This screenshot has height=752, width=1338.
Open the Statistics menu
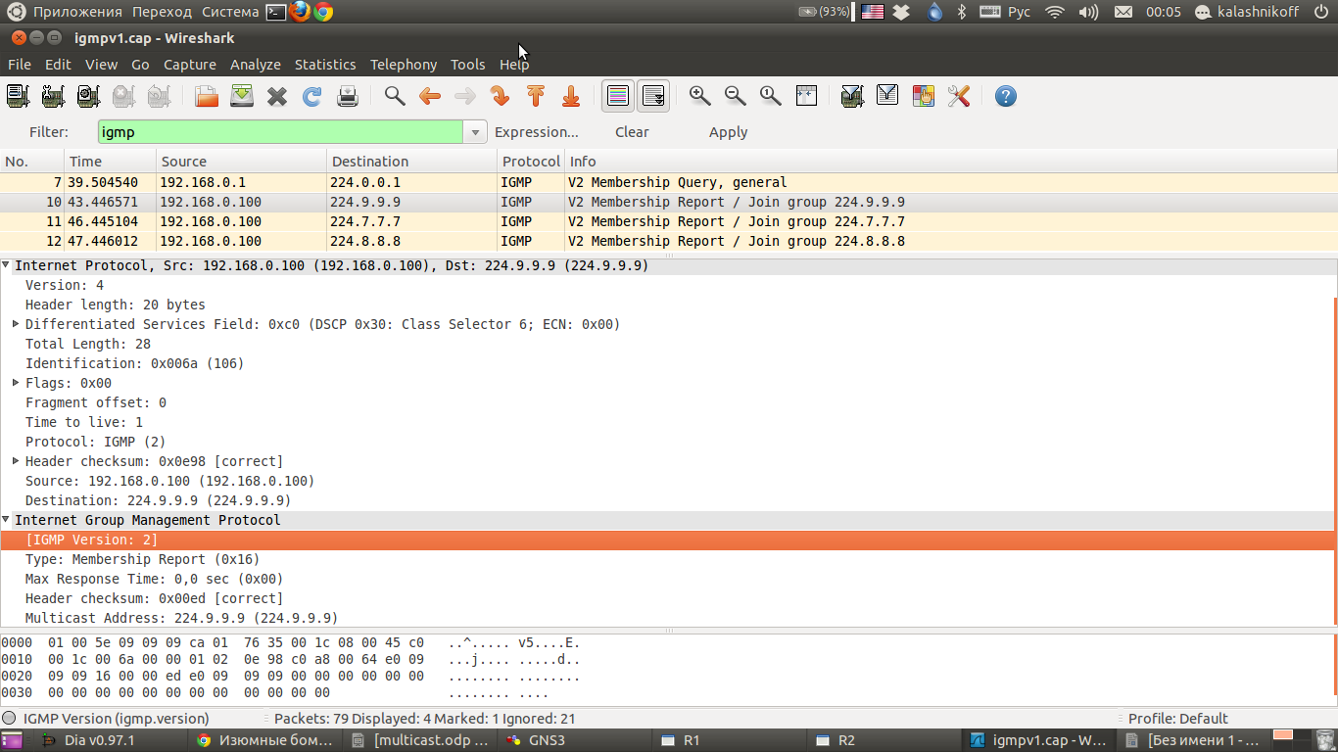325,65
